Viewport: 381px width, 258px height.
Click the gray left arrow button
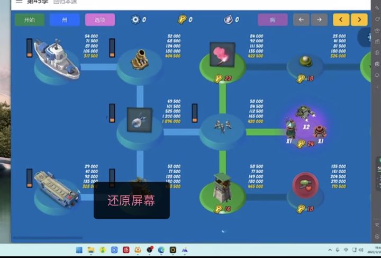point(301,20)
